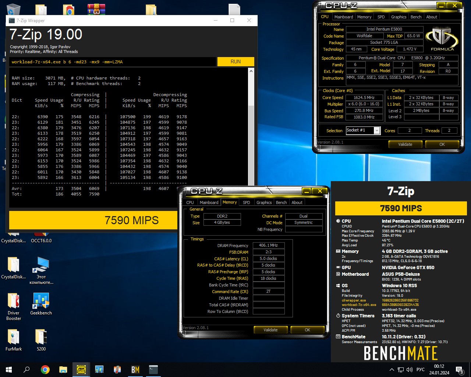471x377 pixels.
Task: Open the About tab in the top CPU-Z window
Action: pyautogui.click(x=432, y=17)
